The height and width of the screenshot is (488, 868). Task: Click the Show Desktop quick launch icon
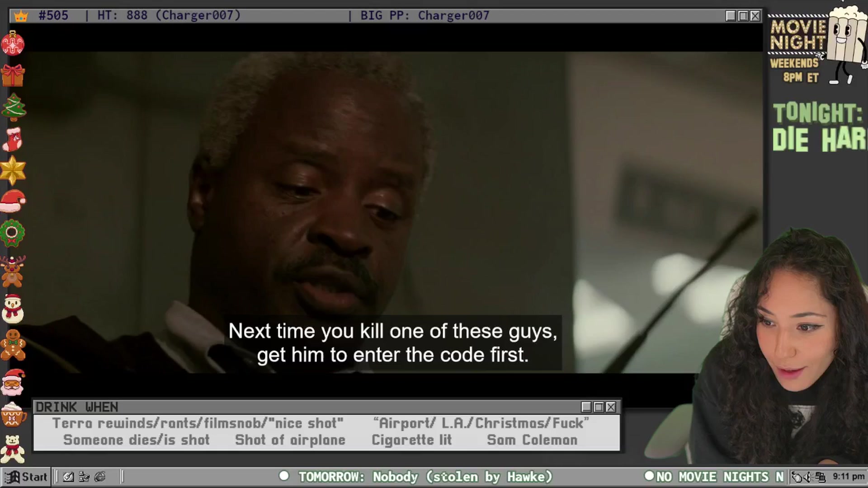[x=69, y=477]
